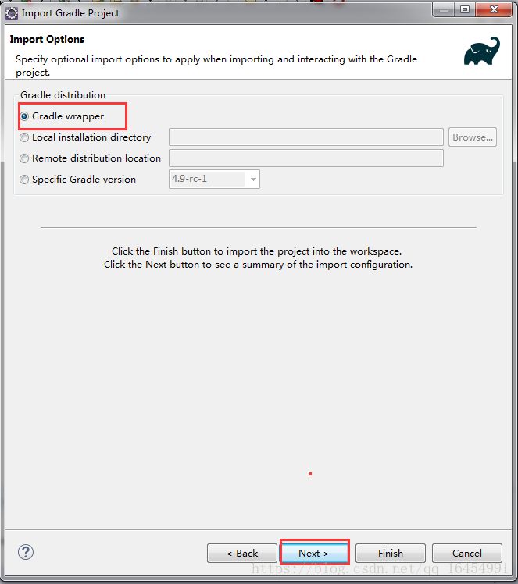Go to the Next wizard page
Image resolution: width=518 pixels, height=584 pixels.
tap(314, 553)
